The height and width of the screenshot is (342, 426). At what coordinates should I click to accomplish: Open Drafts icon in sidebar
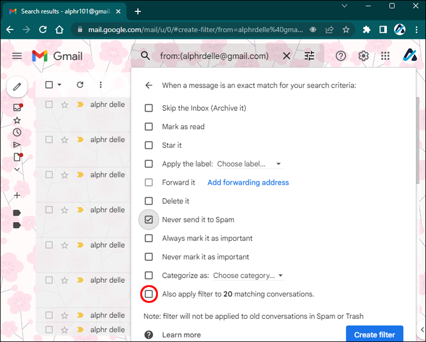[18, 157]
